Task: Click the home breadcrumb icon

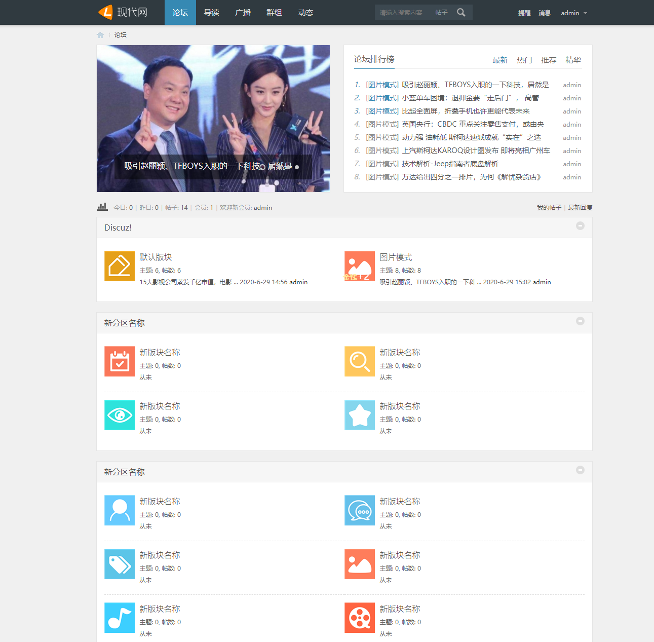Action: 100,35
